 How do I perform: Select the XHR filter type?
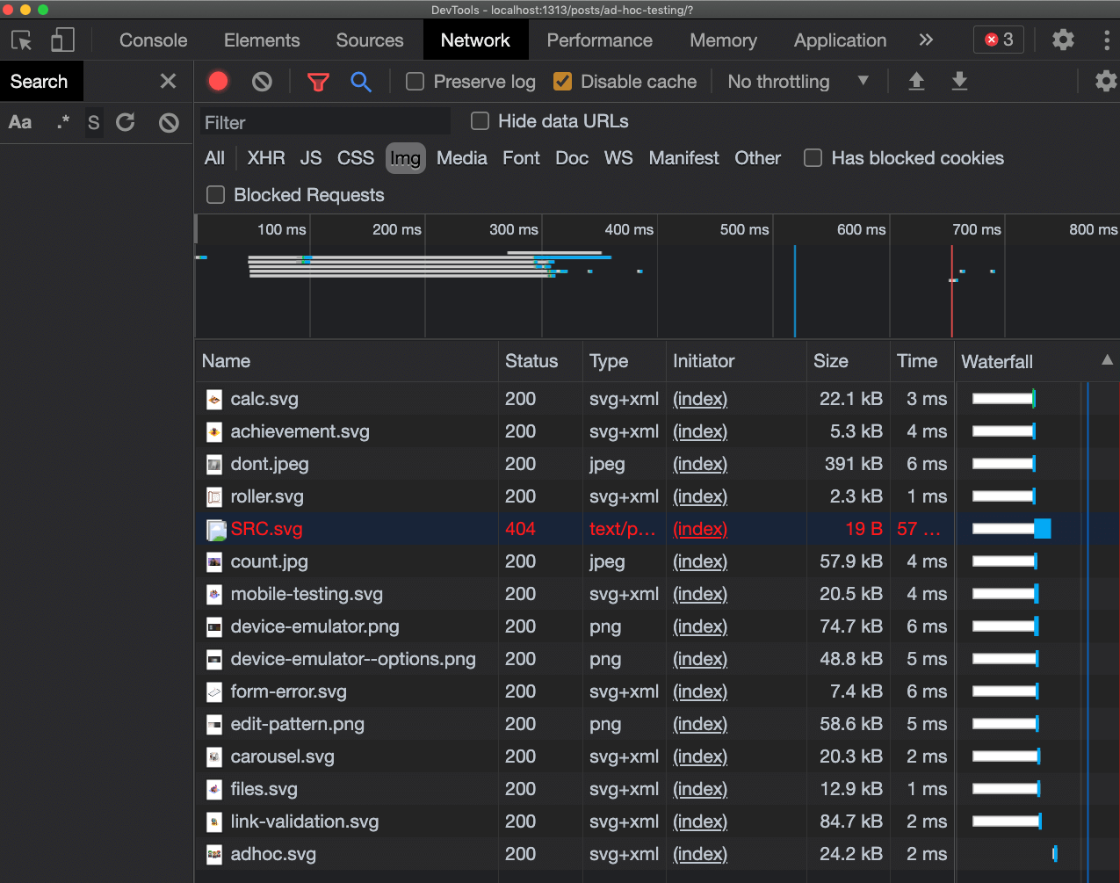[x=265, y=158]
